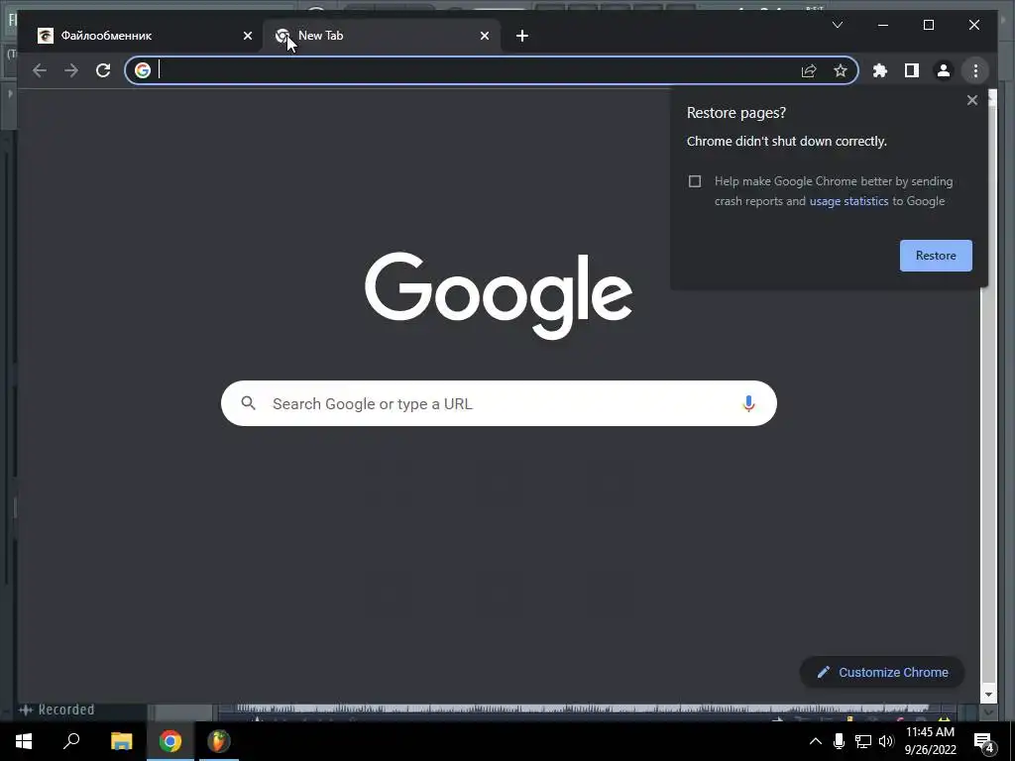
Task: Enable sending crash reports checkbox
Action: click(x=695, y=181)
